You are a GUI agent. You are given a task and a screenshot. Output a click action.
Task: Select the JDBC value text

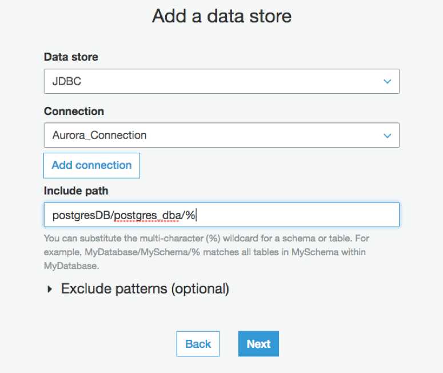pyautogui.click(x=67, y=81)
